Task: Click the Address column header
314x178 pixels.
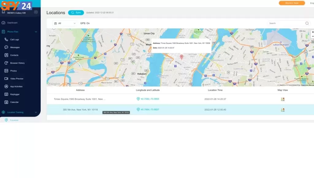Action: [x=80, y=90]
